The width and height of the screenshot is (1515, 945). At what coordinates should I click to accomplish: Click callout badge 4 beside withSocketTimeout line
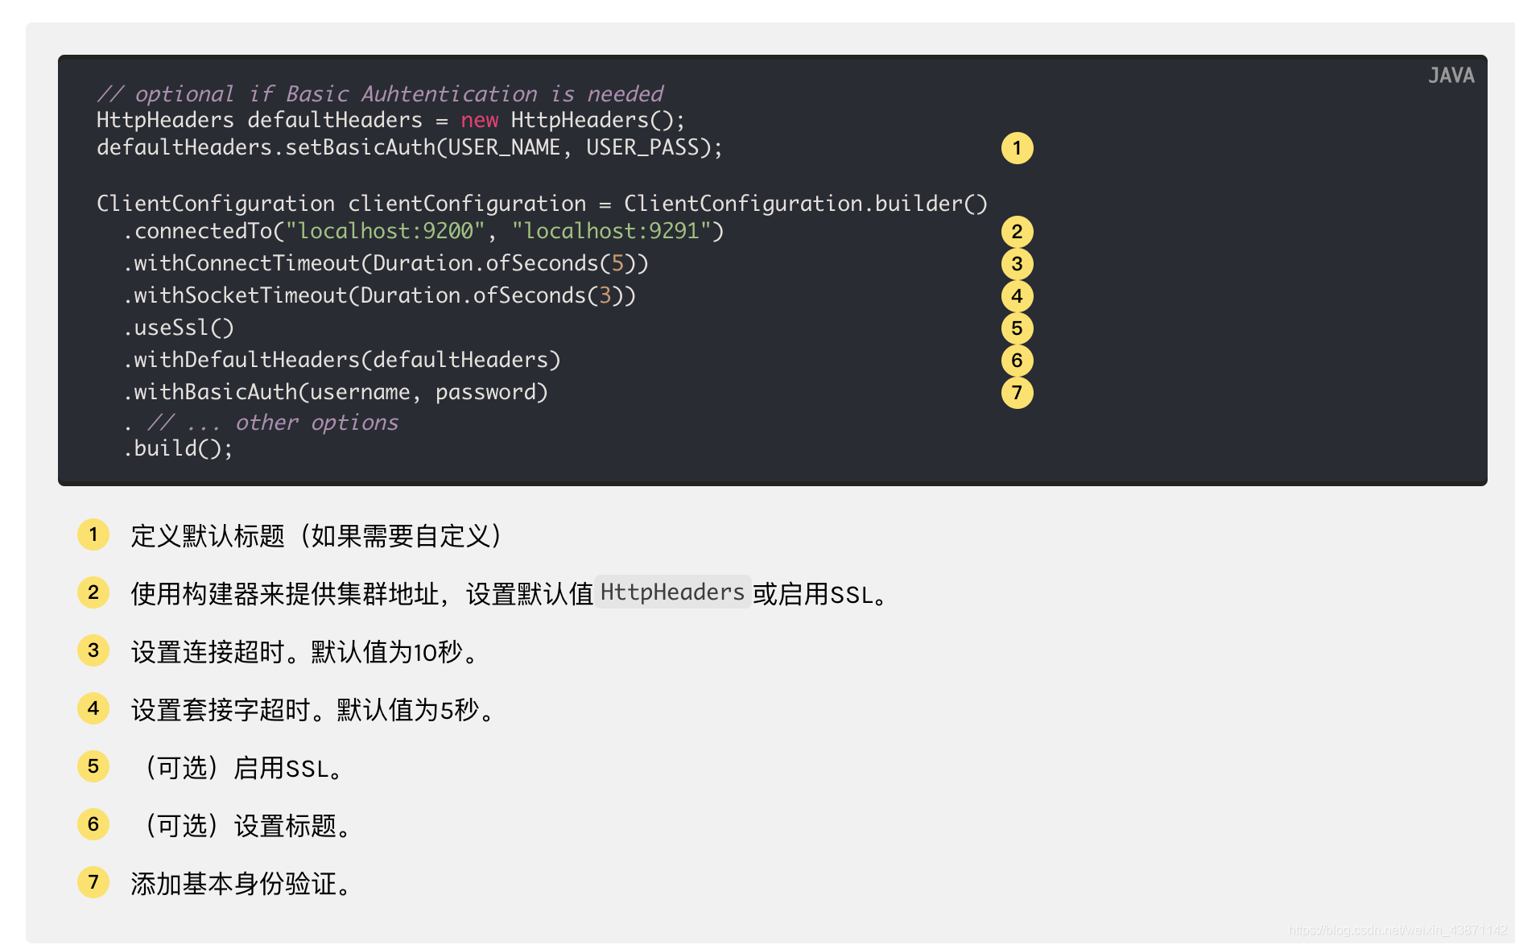pyautogui.click(x=1017, y=296)
